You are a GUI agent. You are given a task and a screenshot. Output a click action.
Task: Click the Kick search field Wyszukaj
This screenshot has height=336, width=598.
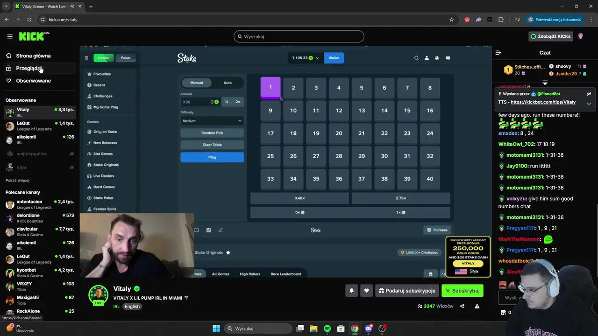[x=299, y=36]
